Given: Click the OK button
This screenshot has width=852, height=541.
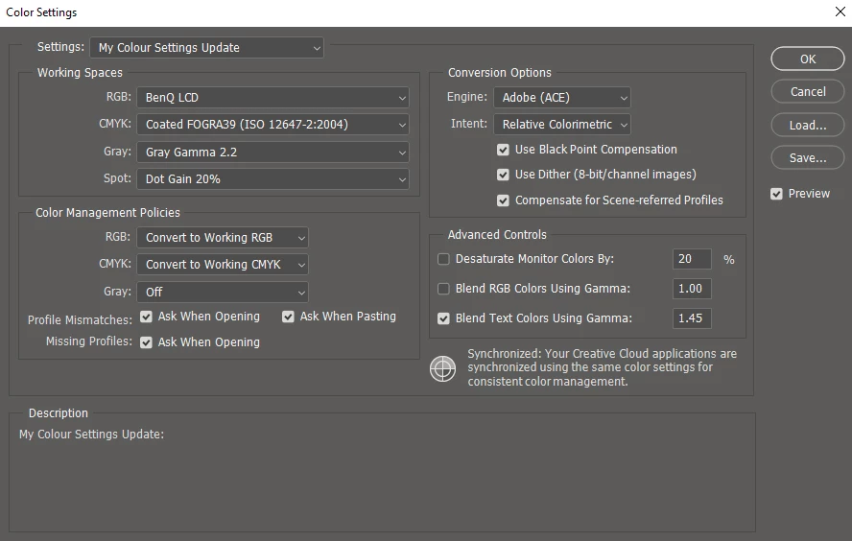Looking at the screenshot, I should point(808,59).
